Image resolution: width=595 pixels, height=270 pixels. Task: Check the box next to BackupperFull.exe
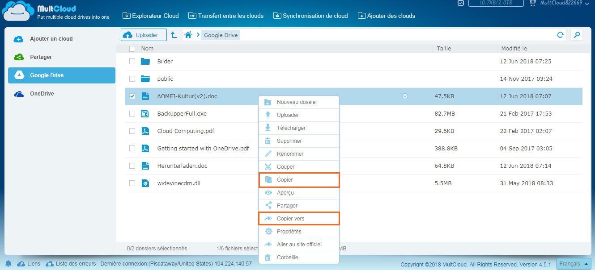(132, 113)
